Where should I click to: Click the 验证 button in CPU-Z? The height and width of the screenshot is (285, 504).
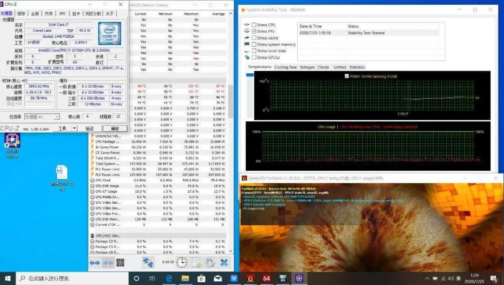[90, 128]
